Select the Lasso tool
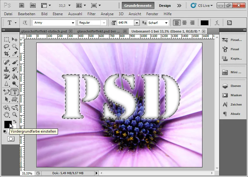This screenshot has width=248, height=177. pos(6,47)
